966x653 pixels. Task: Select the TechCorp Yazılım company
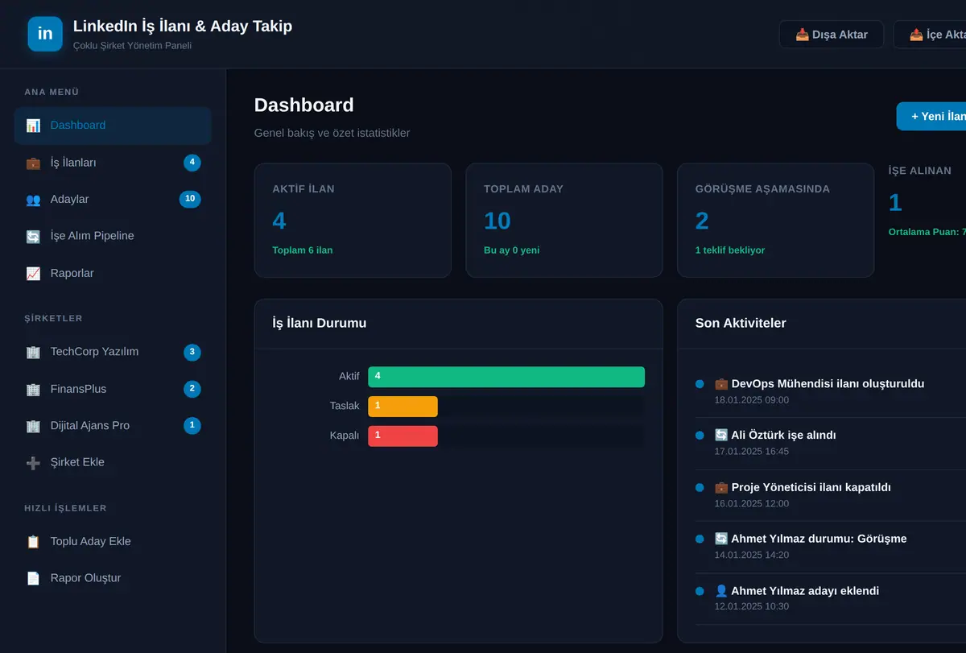click(113, 352)
